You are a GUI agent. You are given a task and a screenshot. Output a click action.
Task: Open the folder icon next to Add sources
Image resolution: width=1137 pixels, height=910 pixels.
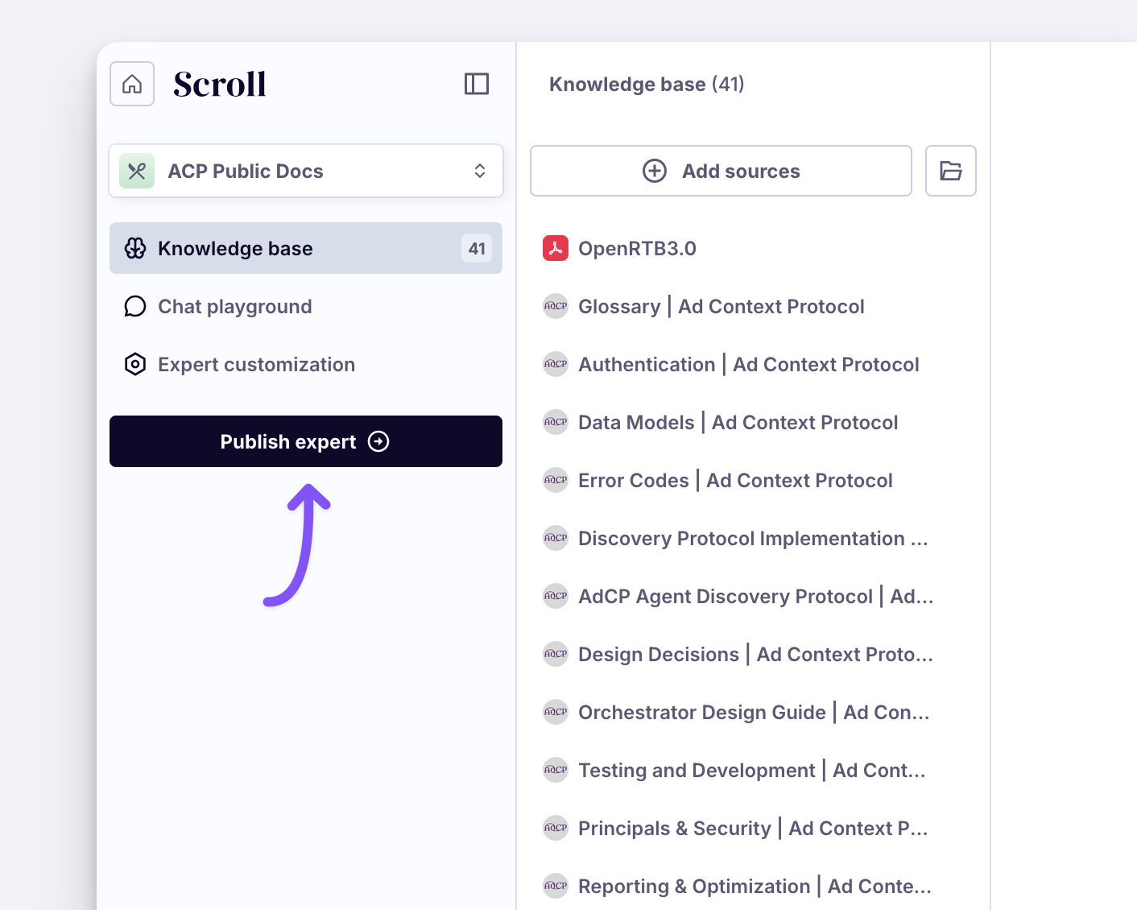pyautogui.click(x=950, y=171)
